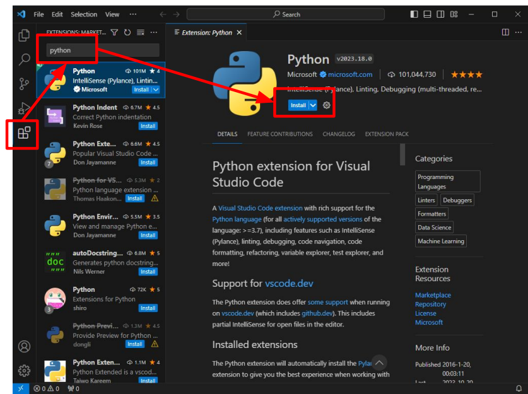The image size is (528, 394).
Task: Open the remote window indicator in status bar
Action: [x=21, y=388]
